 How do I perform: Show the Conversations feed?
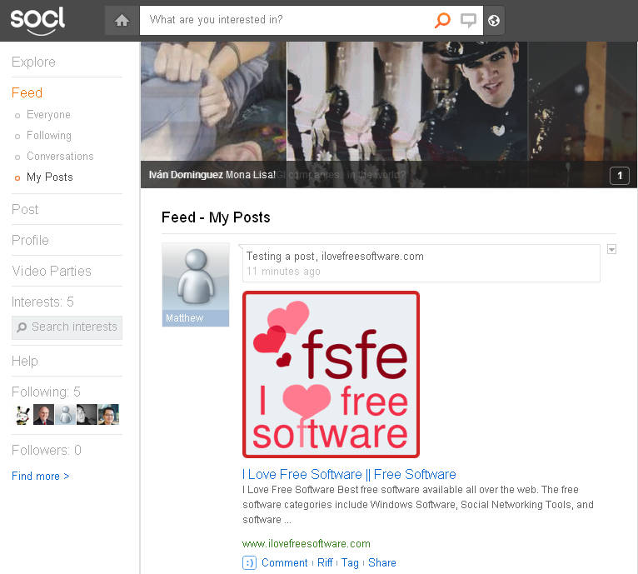pyautogui.click(x=60, y=157)
